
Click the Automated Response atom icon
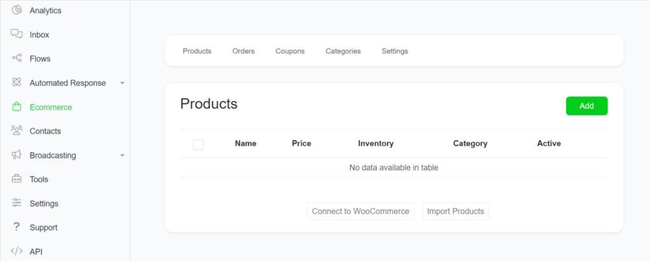tap(17, 82)
